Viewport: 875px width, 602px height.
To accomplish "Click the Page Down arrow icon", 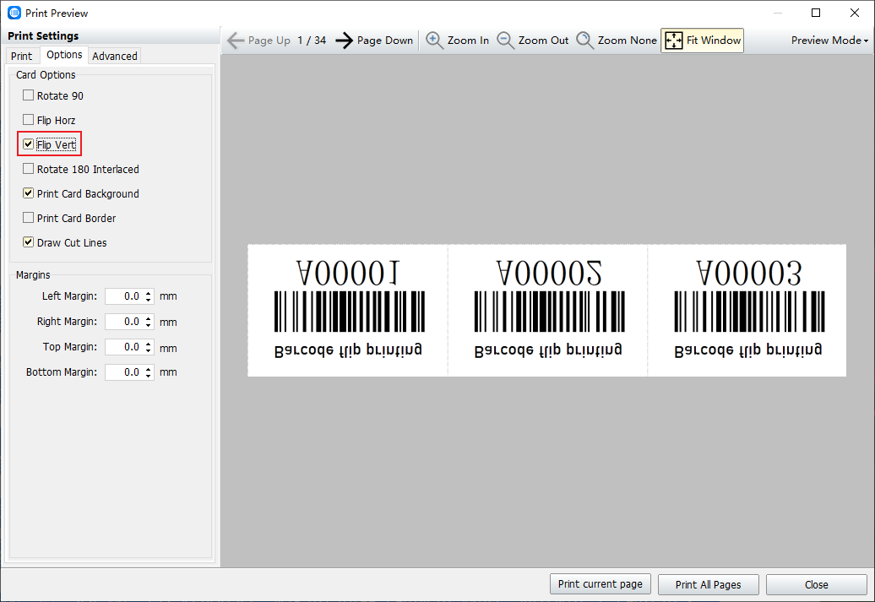I will point(345,41).
